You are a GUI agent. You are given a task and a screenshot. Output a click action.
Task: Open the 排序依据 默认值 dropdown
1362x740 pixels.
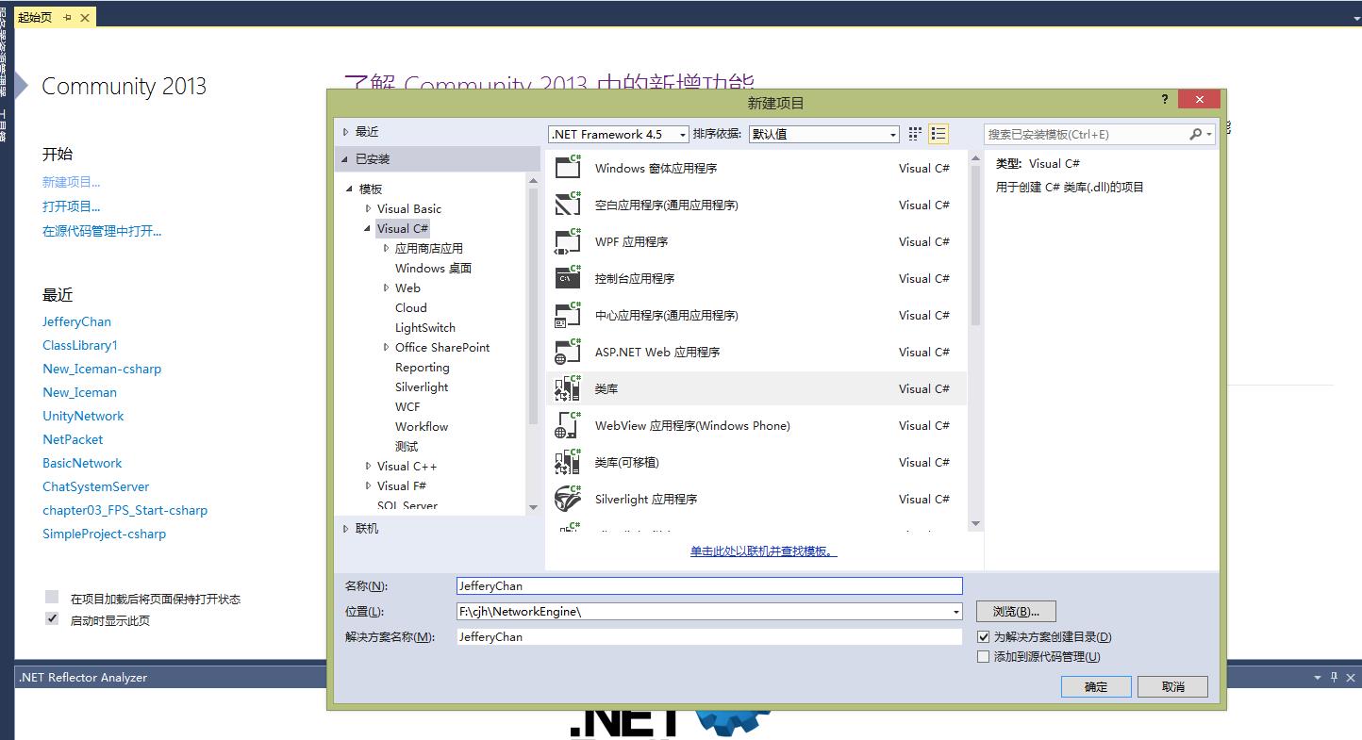[892, 134]
